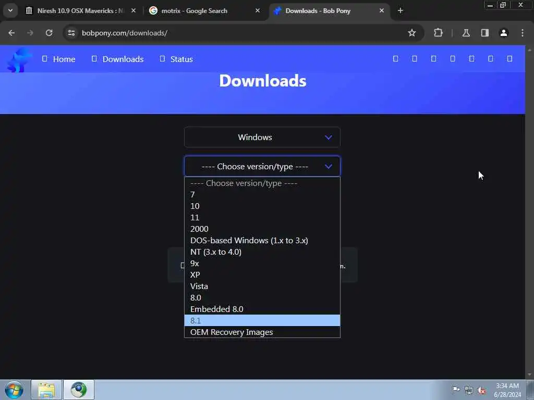Open Action Center flag tray icon
534x400 pixels.
coord(456,390)
